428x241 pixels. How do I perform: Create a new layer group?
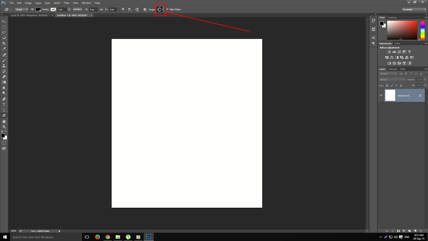click(x=410, y=231)
